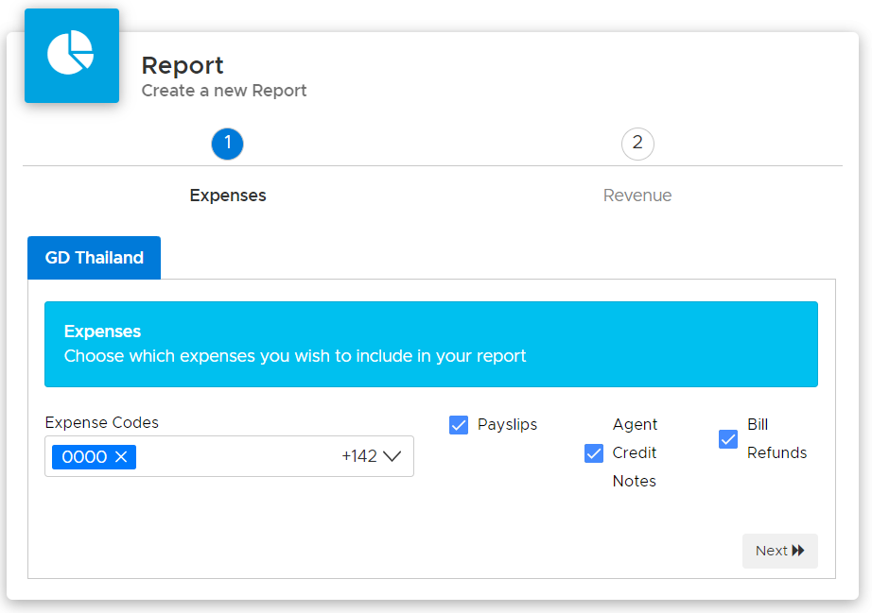Click the 0000 expense code chip
The image size is (872, 613).
94,457
